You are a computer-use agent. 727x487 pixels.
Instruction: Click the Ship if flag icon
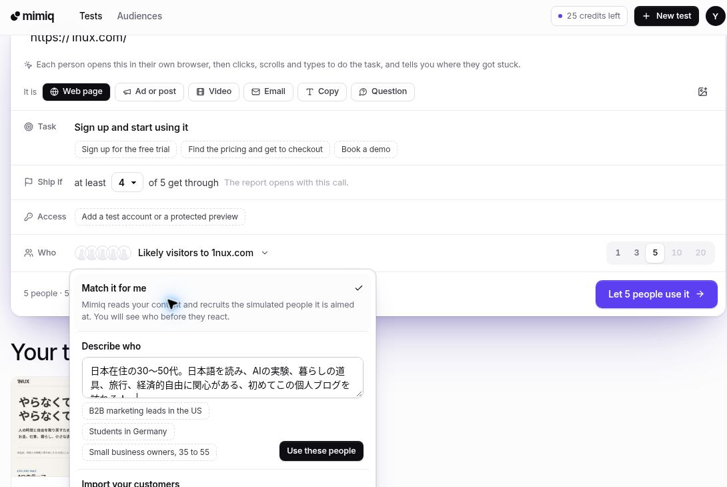pyautogui.click(x=29, y=182)
